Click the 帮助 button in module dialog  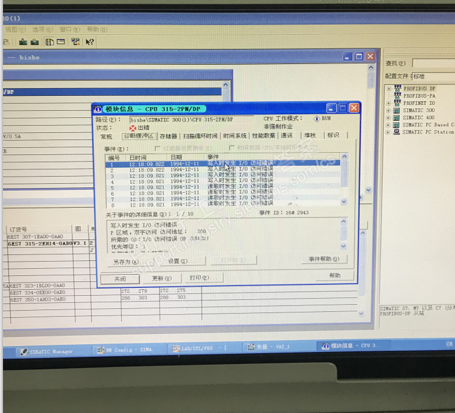tap(335, 275)
